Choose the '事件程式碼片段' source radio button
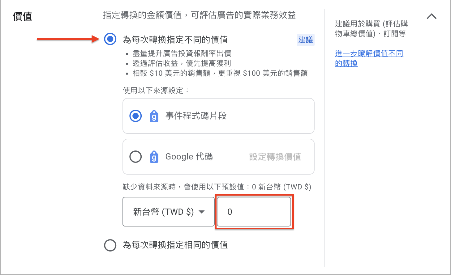This screenshot has width=451, height=275. (x=135, y=116)
